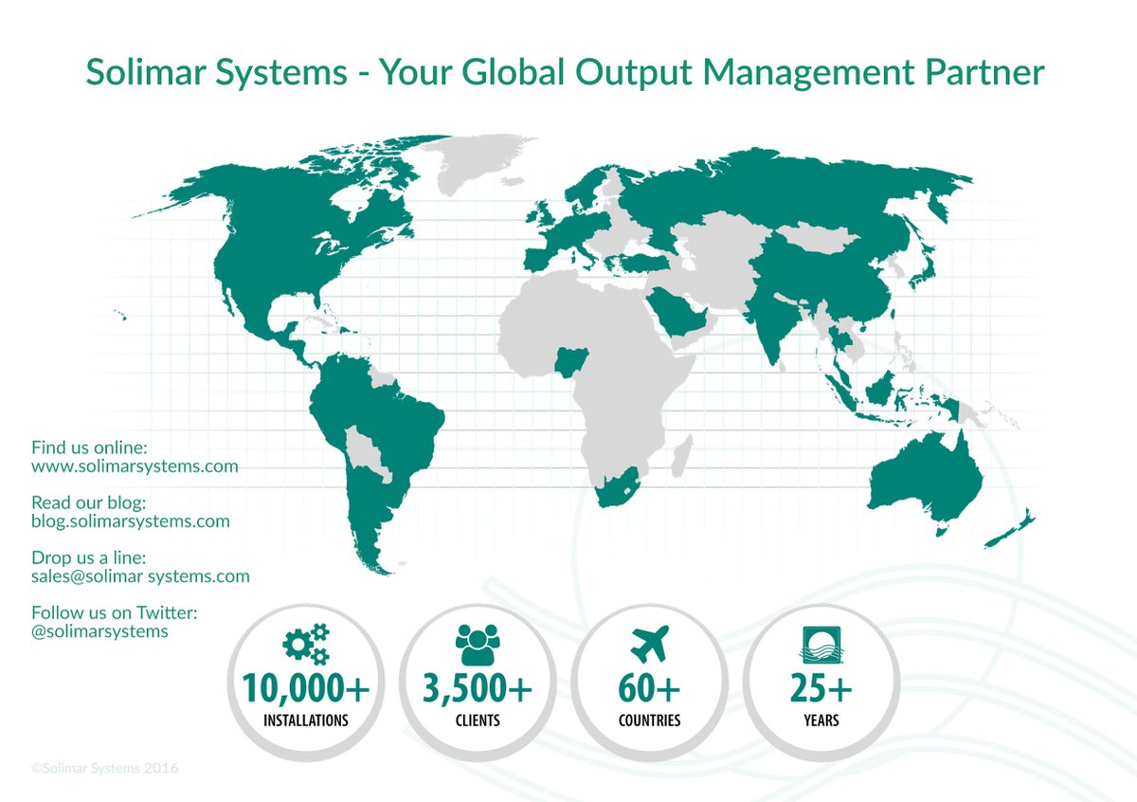Click the '10,000+' installations number
The image size is (1137, 802).
[x=306, y=689]
